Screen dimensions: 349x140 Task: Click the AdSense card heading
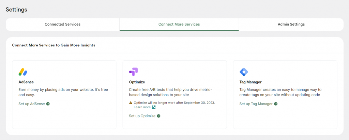pos(26,82)
